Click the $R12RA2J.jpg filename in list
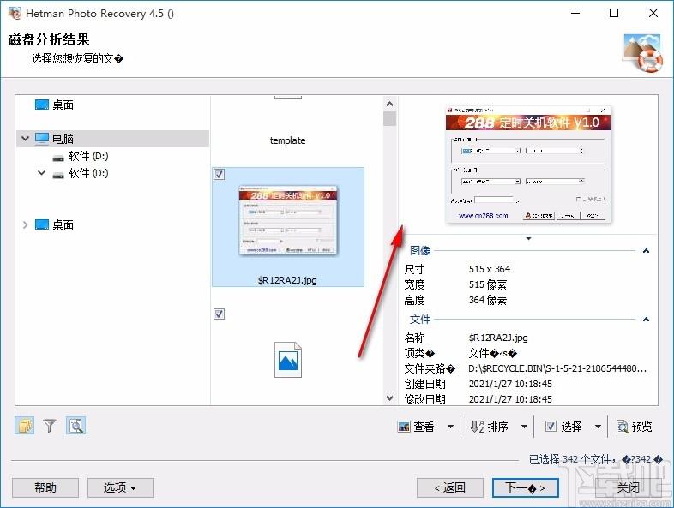Viewport: 674px width, 508px height. click(x=287, y=280)
